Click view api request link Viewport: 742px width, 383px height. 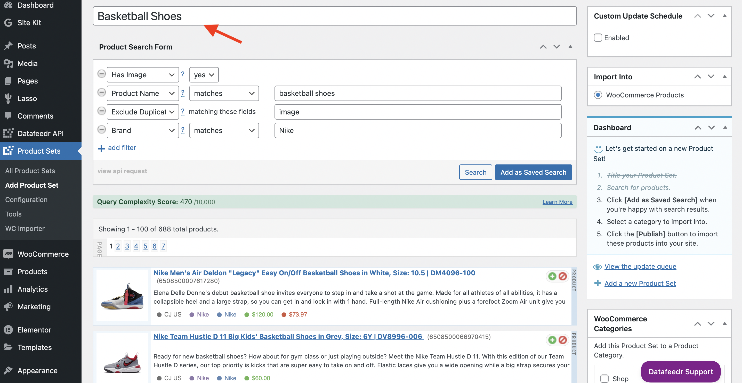point(122,171)
